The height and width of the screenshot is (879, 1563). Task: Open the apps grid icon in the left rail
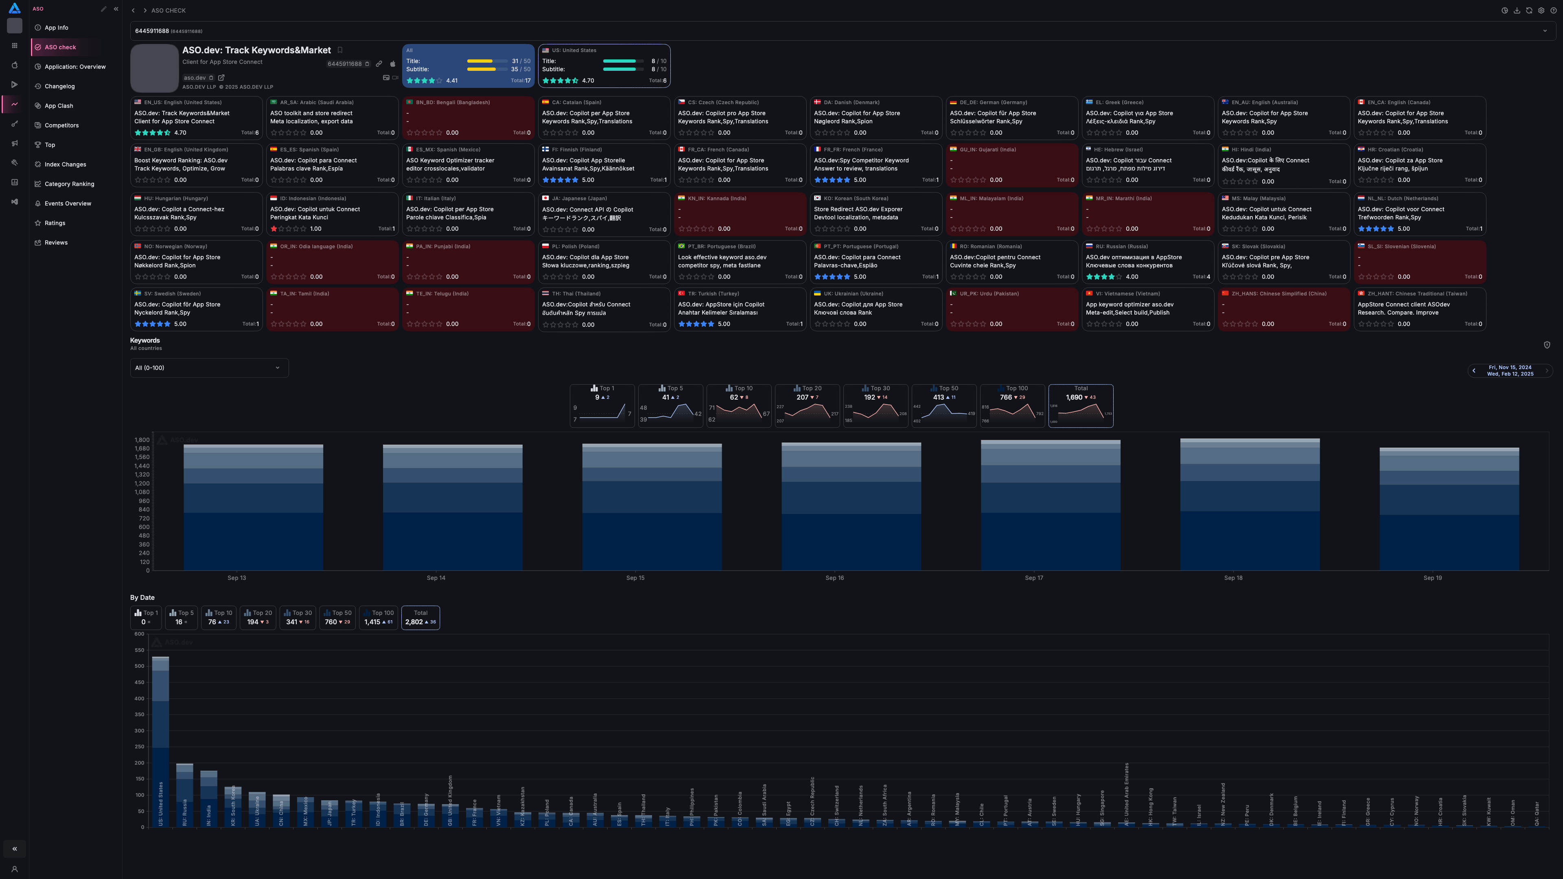click(x=15, y=46)
